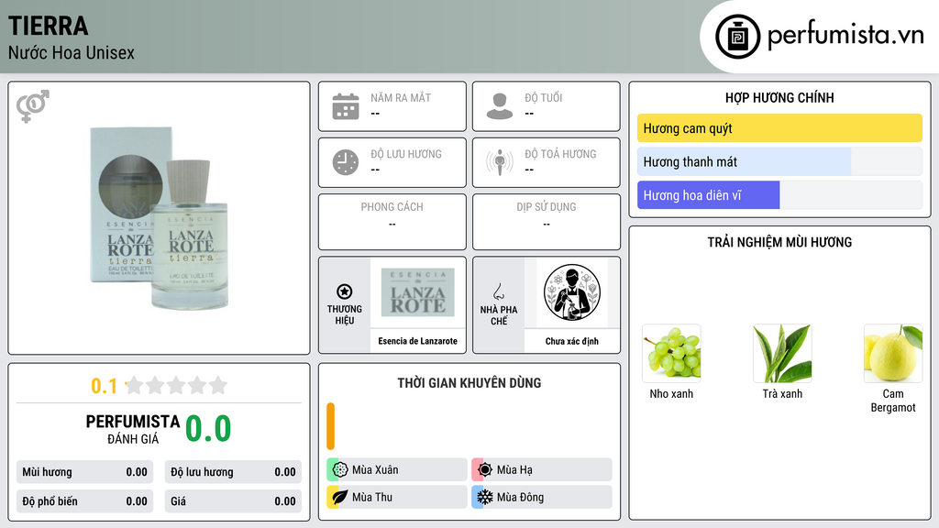
Task: Select the Cam Bergamot note image
Action: (893, 353)
